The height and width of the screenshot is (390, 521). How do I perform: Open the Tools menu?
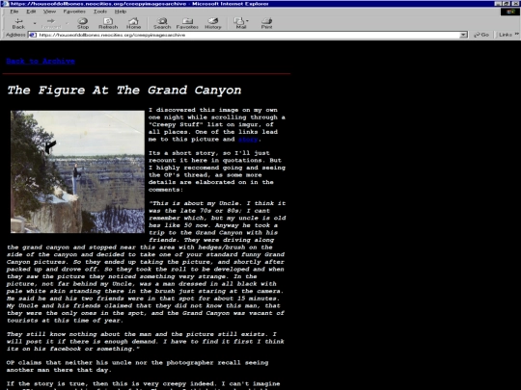pyautogui.click(x=99, y=12)
